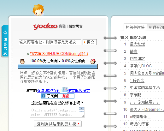Click the blue plus subscribe icon
Screen dimensions: 164x131
tap(44, 96)
